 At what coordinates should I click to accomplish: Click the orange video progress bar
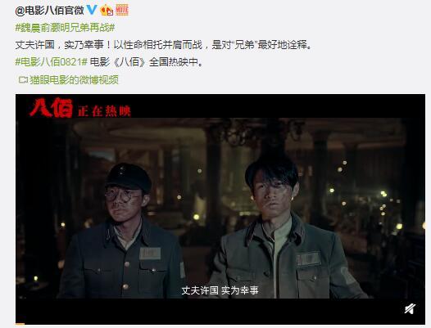[20, 324]
